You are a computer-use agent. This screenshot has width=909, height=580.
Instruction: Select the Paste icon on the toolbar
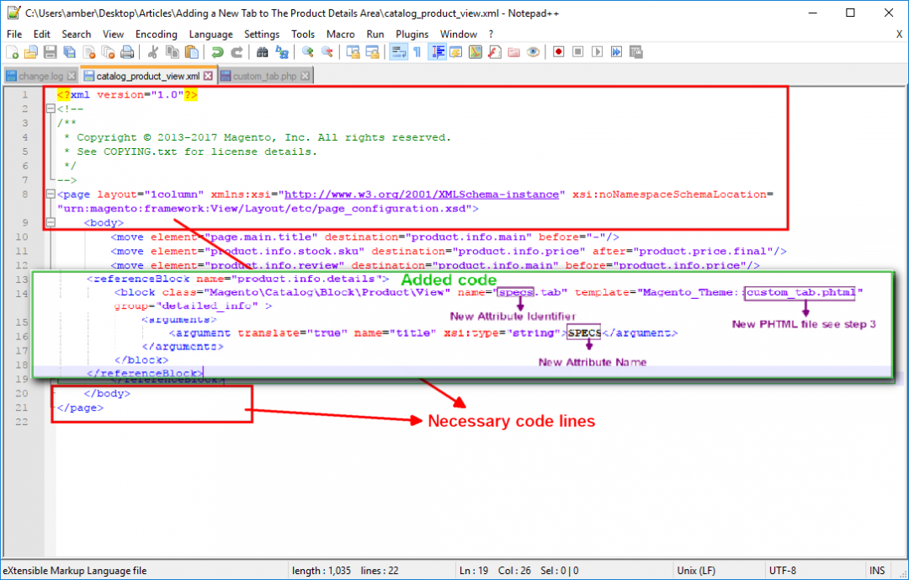click(x=191, y=51)
